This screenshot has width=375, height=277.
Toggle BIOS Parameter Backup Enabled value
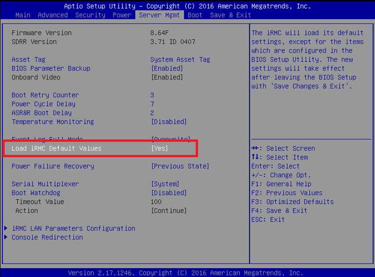[x=167, y=68]
